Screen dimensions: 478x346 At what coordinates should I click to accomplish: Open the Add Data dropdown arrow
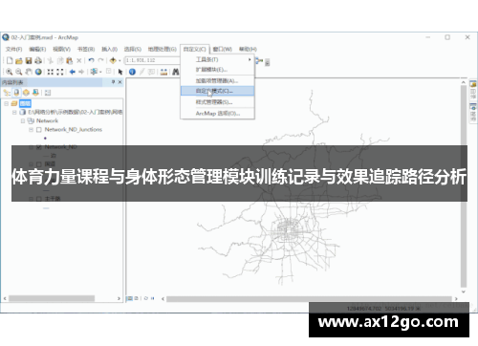tap(119, 60)
